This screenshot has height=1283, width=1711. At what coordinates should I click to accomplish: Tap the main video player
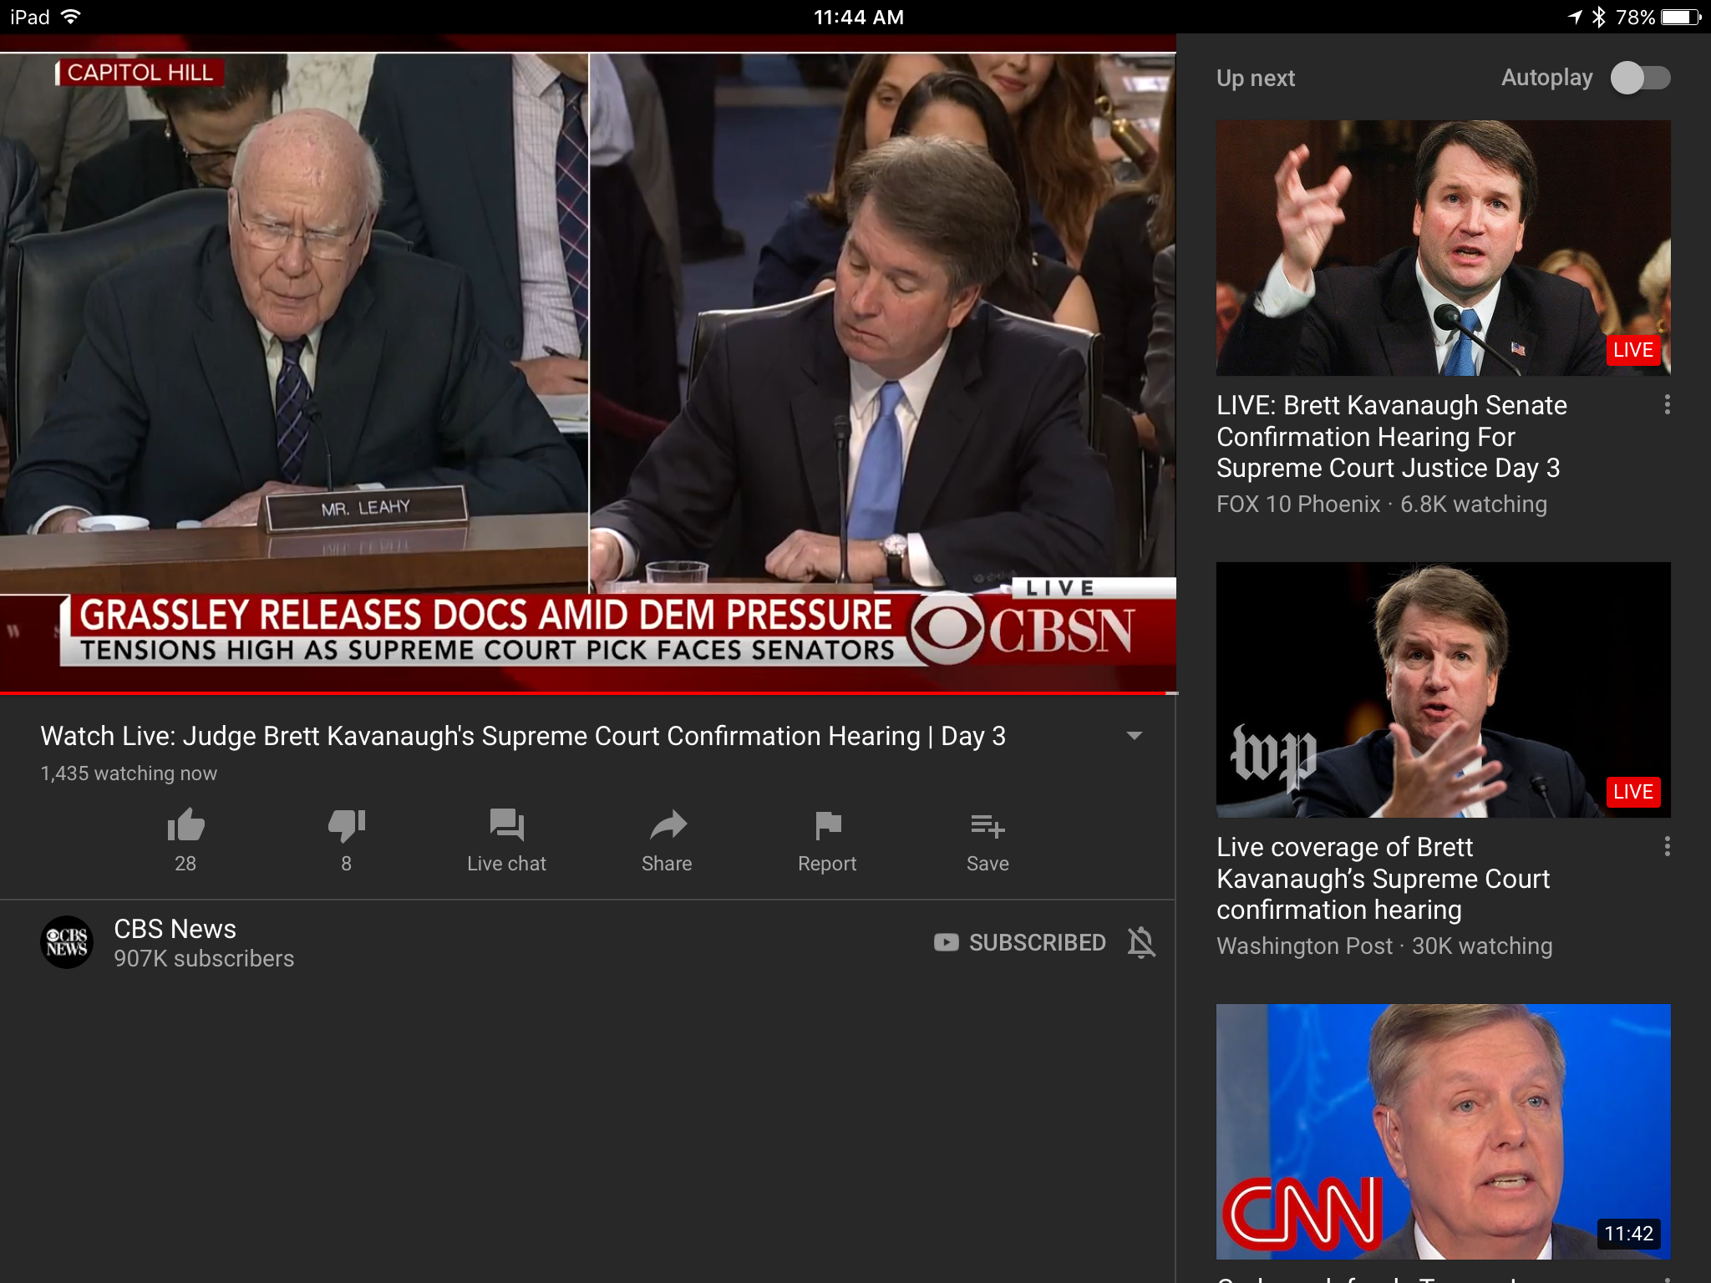coord(588,364)
